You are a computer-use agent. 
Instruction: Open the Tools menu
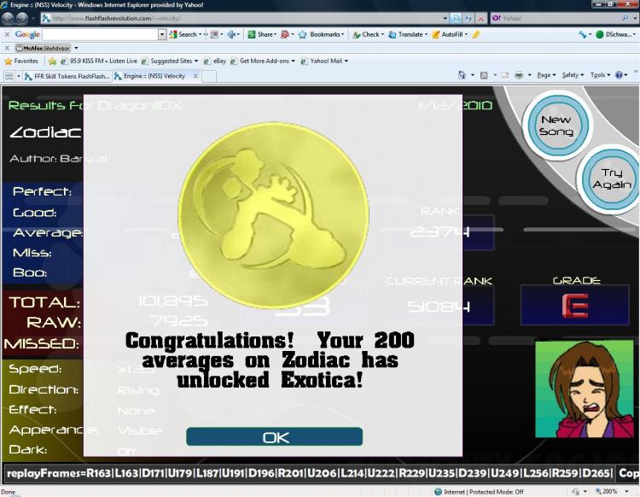(x=600, y=75)
